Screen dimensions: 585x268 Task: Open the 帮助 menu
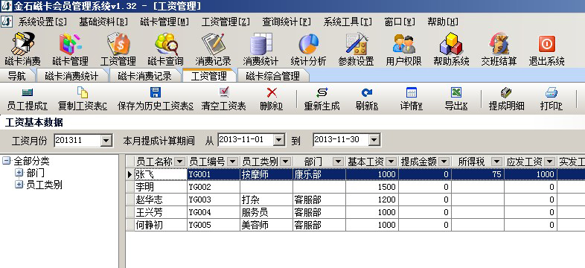pyautogui.click(x=443, y=22)
